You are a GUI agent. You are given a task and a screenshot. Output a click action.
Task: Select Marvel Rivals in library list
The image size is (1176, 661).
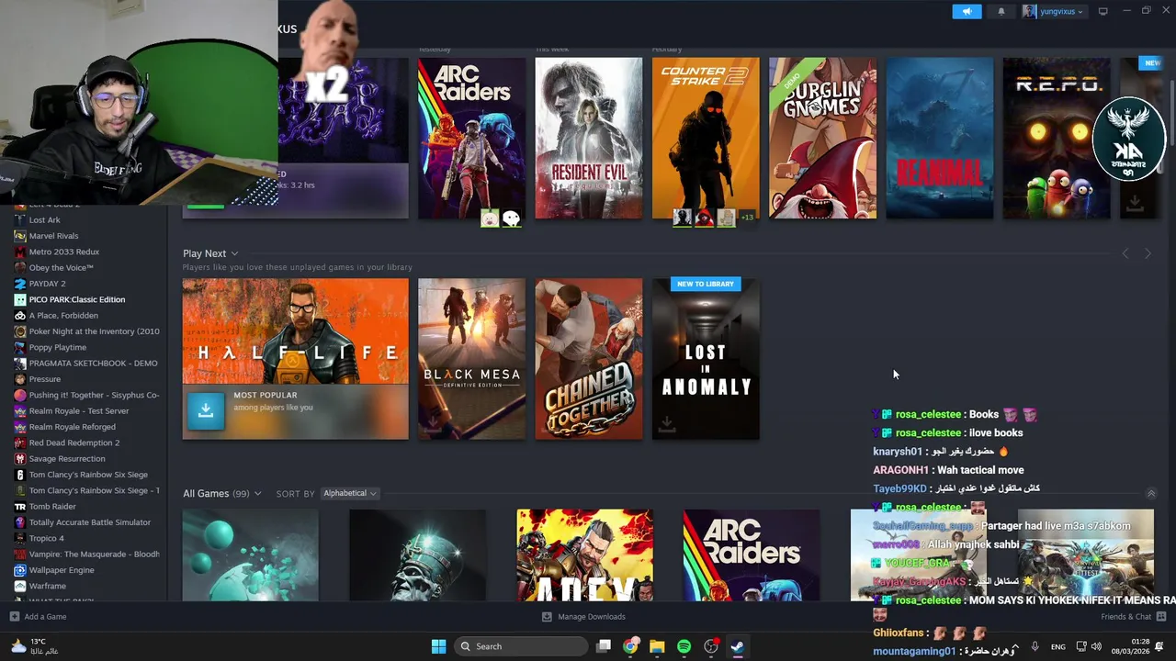click(x=53, y=236)
